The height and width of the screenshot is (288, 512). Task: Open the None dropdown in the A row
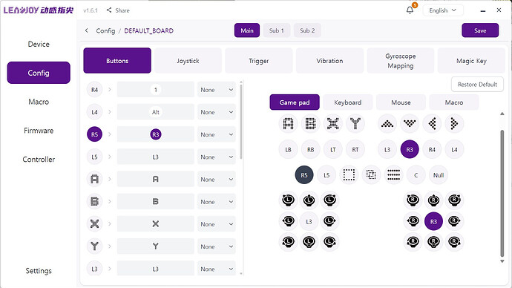click(x=217, y=180)
